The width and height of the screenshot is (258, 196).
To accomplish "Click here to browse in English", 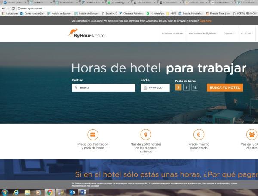I will 206,21.
